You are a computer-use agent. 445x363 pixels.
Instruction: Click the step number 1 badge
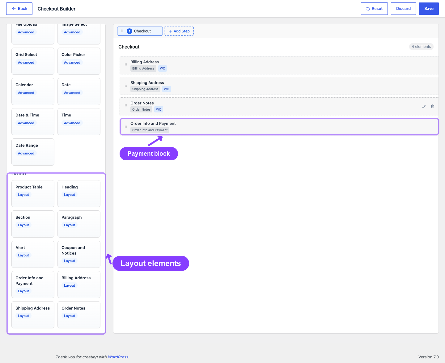(129, 31)
